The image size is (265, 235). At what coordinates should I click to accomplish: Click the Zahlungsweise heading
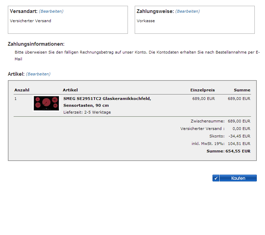click(x=155, y=11)
